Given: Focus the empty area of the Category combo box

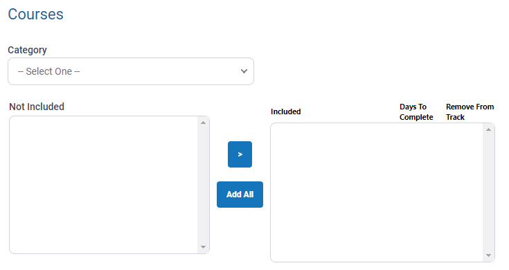Looking at the screenshot, I should 159,71.
